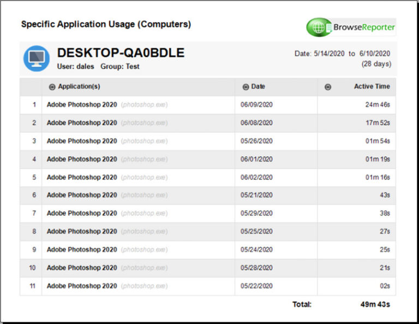
Task: Click the active time 43s
Action: (385, 195)
